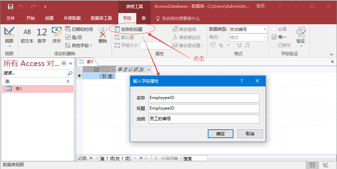The width and height of the screenshot is (337, 169).
Task: Click the Save icon in quick access toolbar
Action: click(x=10, y=6)
